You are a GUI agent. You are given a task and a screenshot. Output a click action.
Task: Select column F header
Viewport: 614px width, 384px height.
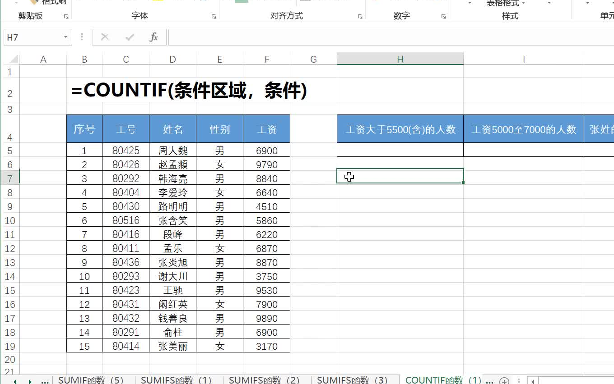[267, 59]
